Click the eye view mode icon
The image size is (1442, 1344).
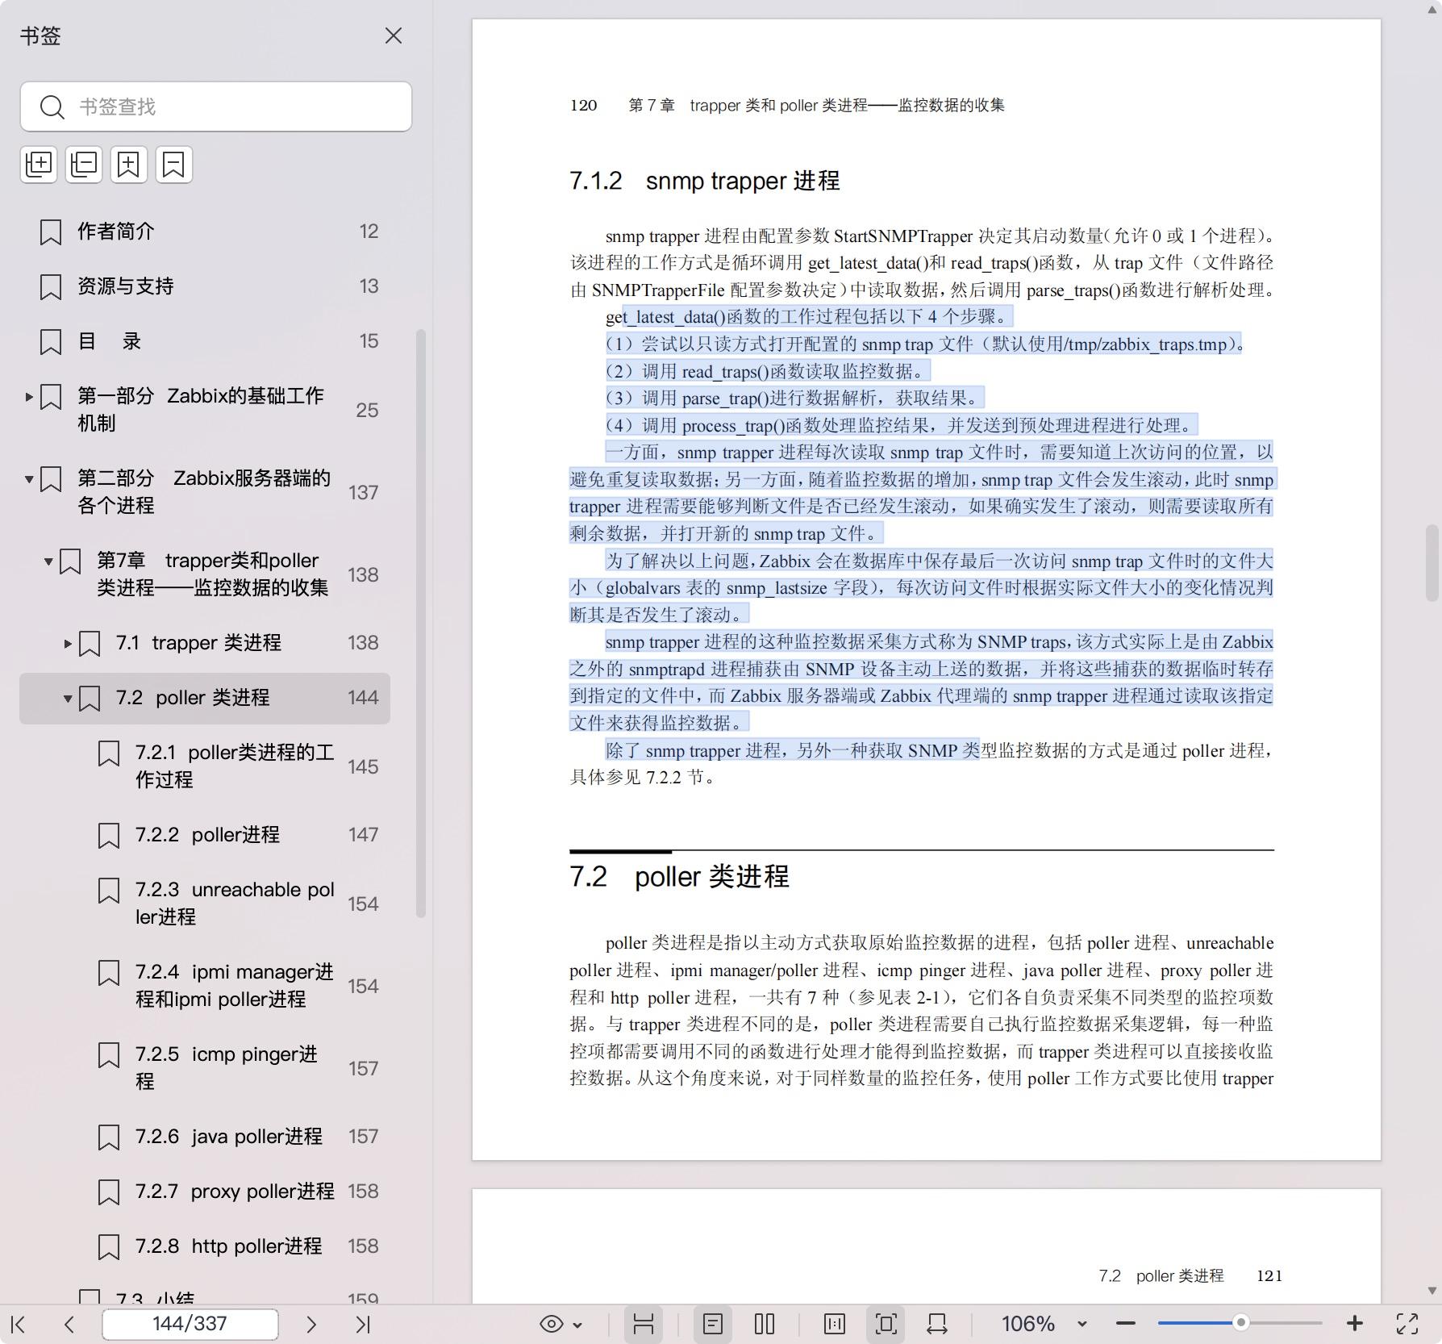pyautogui.click(x=552, y=1324)
